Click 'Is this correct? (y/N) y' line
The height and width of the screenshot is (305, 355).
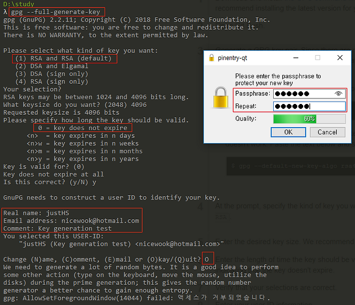(x=50, y=182)
